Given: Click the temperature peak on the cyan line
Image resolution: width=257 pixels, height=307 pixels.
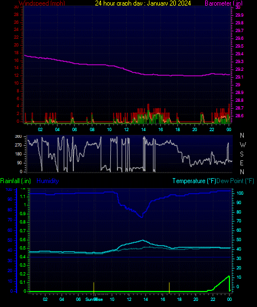Looking at the screenshot, I should coord(143,240).
